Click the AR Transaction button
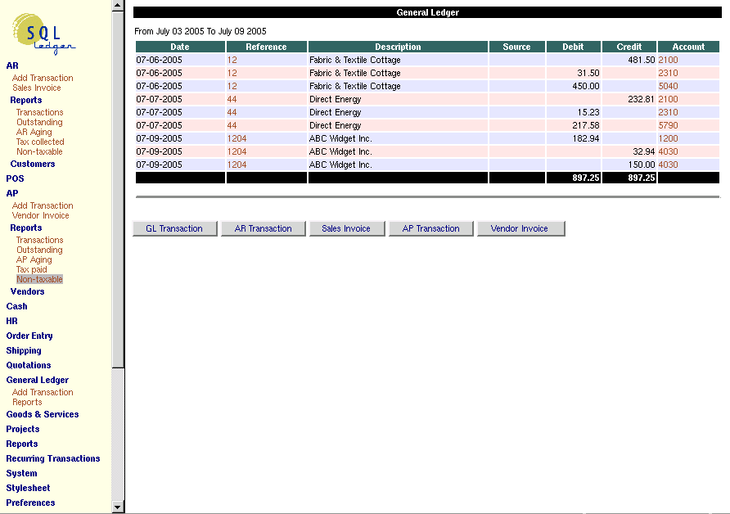730x514 pixels. [263, 228]
